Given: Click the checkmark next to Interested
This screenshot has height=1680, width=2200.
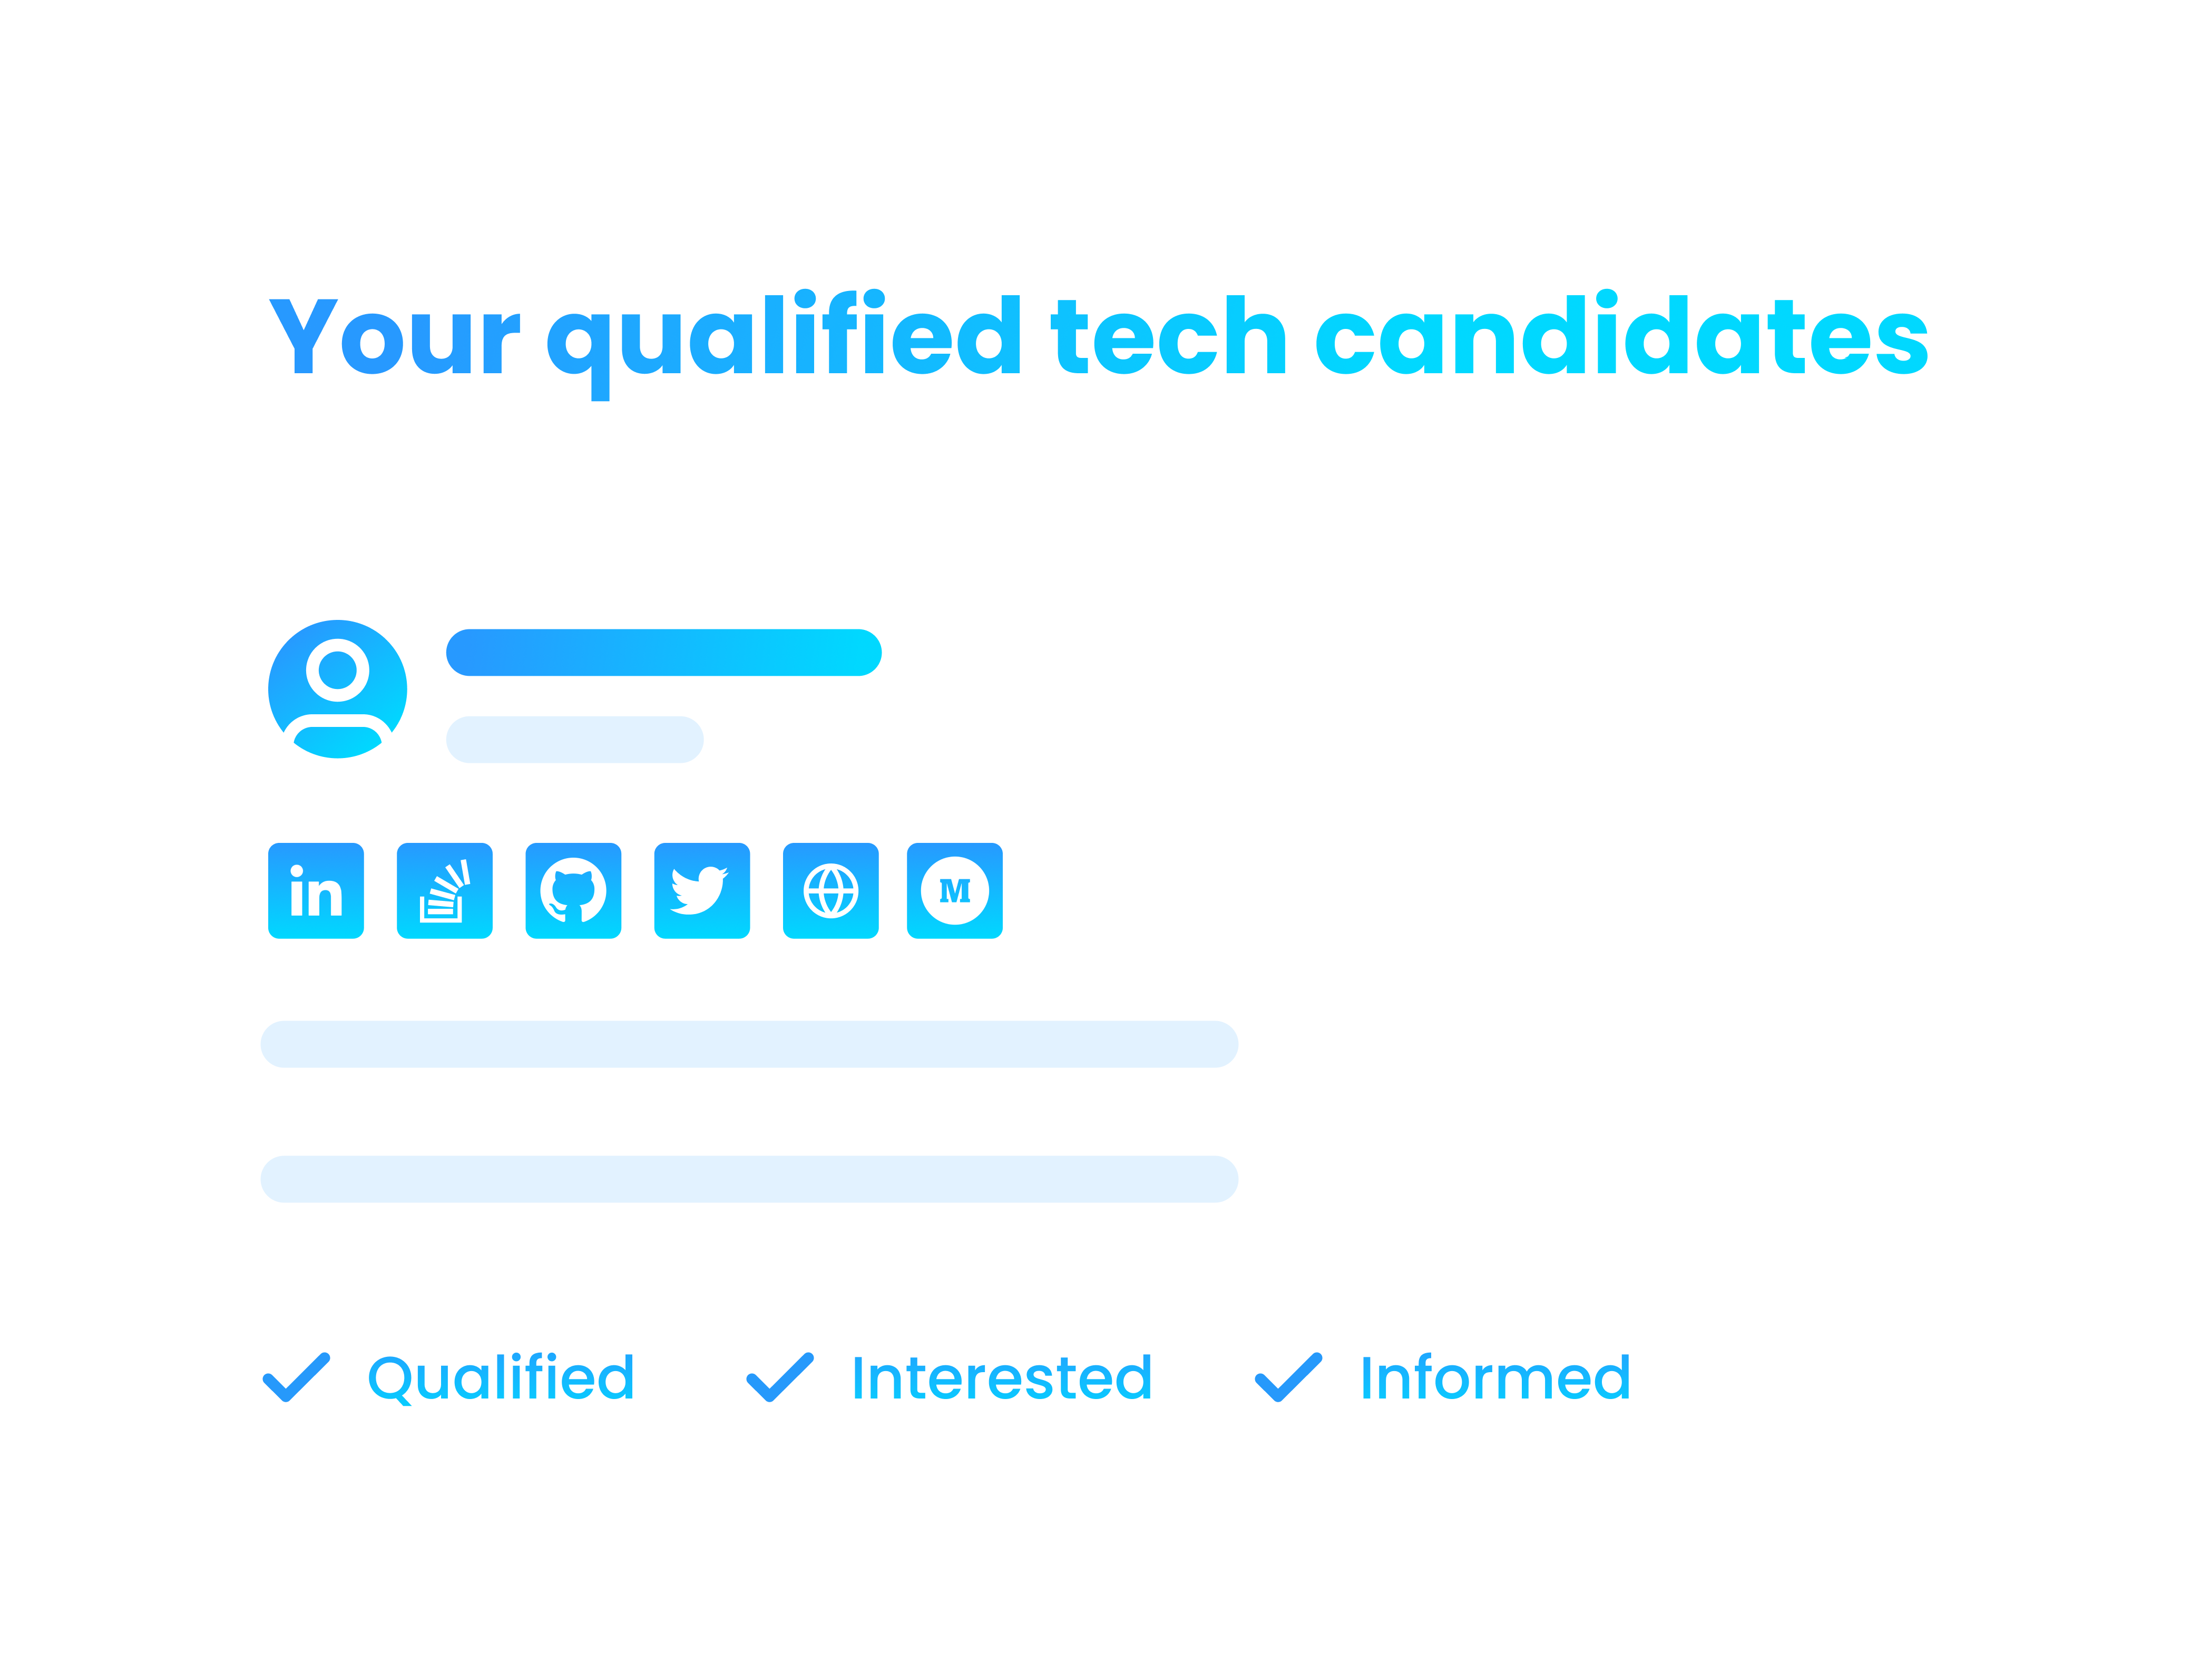Looking at the screenshot, I should click(x=780, y=1377).
